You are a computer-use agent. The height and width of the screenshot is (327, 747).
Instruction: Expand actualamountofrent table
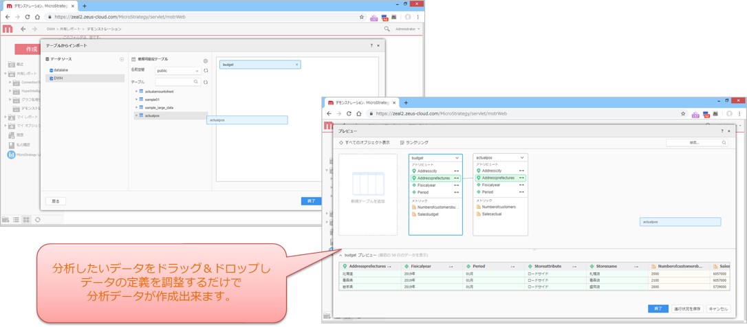(x=136, y=91)
